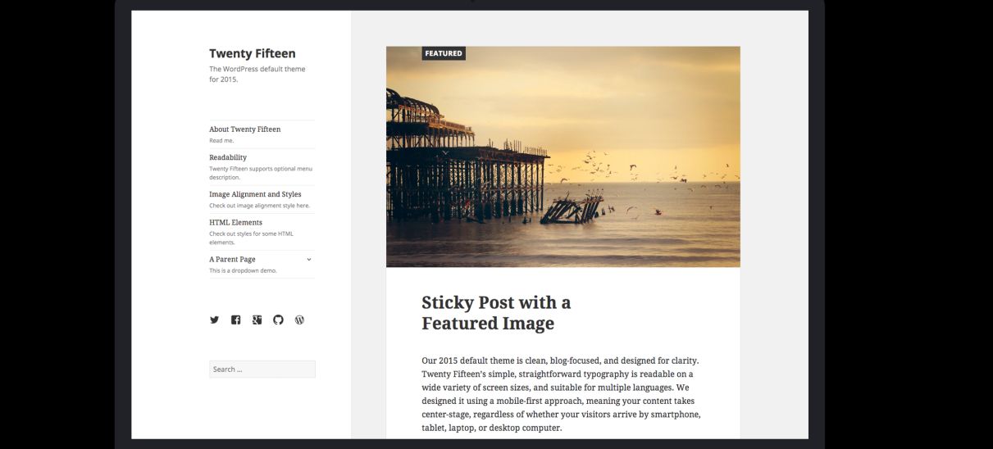Click the Twenty Fifteen site title
Image resolution: width=993 pixels, height=449 pixels.
[253, 53]
